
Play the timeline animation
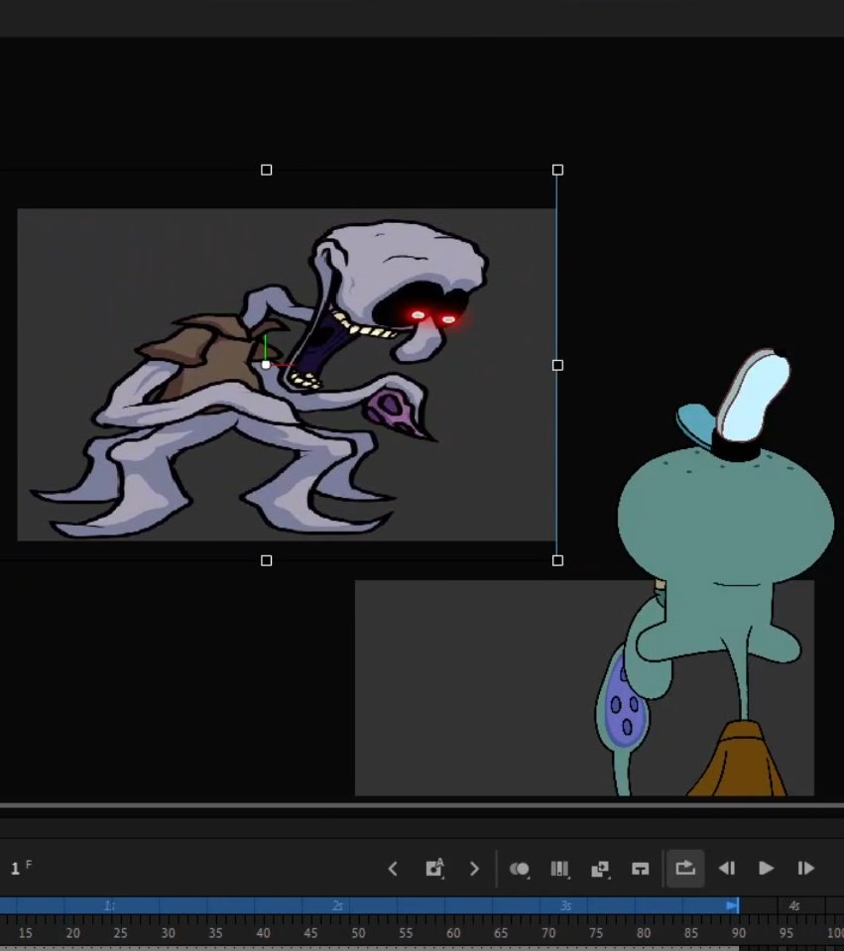pyautogui.click(x=766, y=869)
